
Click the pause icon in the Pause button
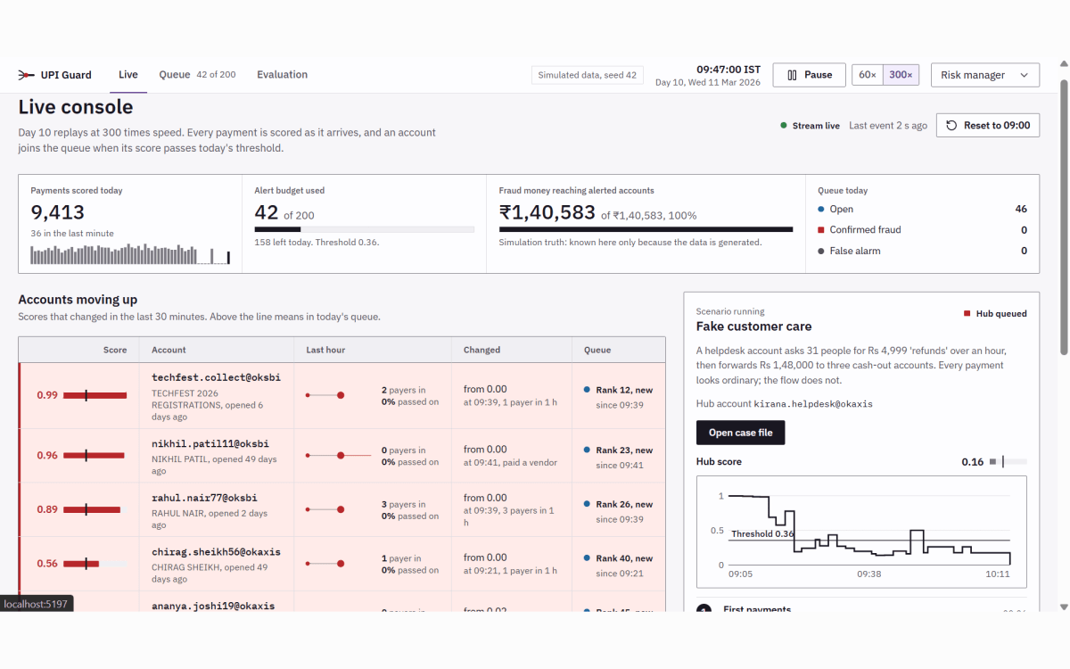pyautogui.click(x=792, y=75)
